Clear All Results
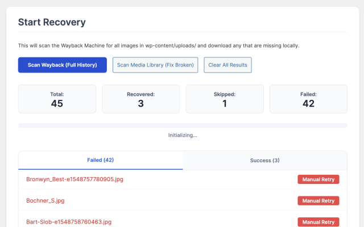Viewport: 364px width, 227px height. 227,65
